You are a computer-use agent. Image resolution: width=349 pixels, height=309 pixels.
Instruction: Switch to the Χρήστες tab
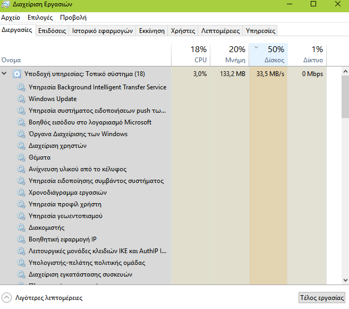[x=183, y=31]
